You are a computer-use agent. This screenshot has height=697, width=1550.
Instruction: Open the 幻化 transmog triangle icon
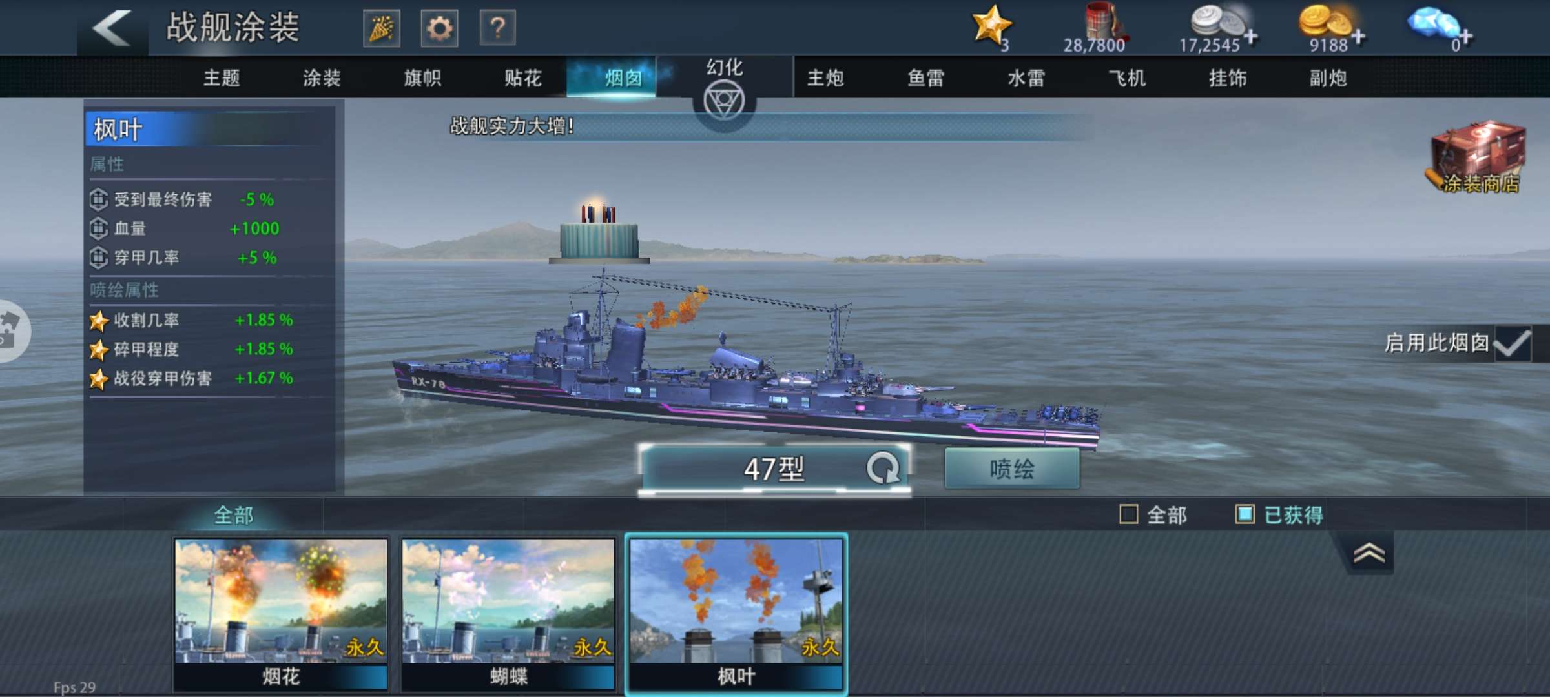click(724, 101)
